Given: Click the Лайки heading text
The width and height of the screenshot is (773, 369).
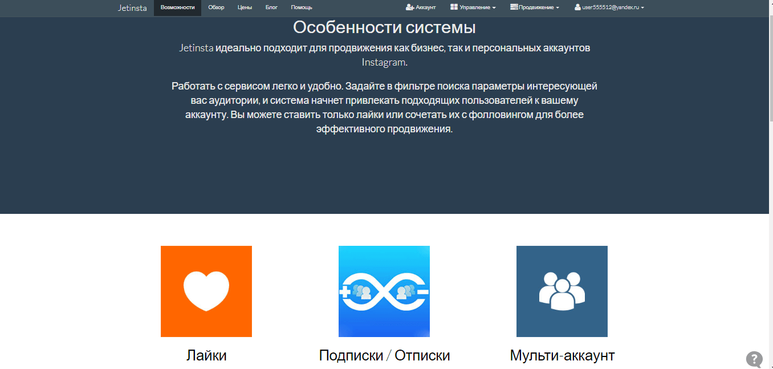Looking at the screenshot, I should click(206, 355).
